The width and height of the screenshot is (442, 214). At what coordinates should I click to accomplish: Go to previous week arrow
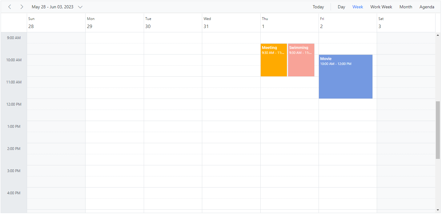(10, 7)
